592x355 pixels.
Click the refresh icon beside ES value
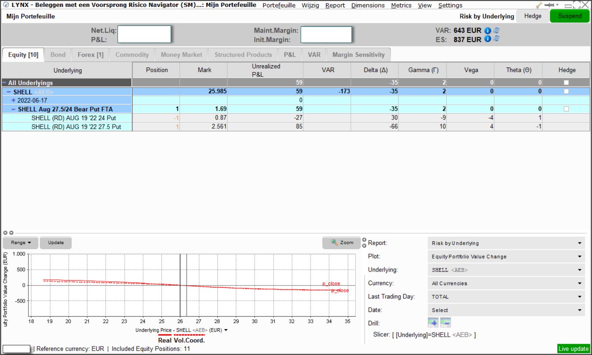[x=497, y=39]
